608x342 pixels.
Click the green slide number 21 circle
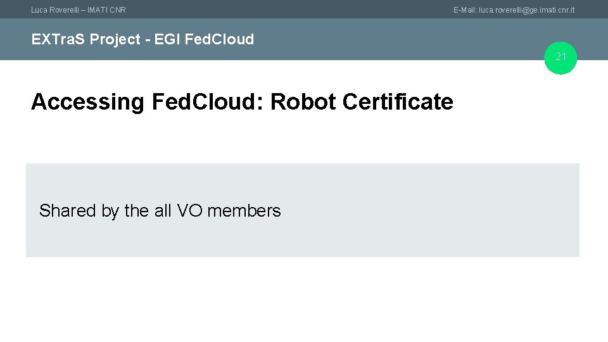561,58
